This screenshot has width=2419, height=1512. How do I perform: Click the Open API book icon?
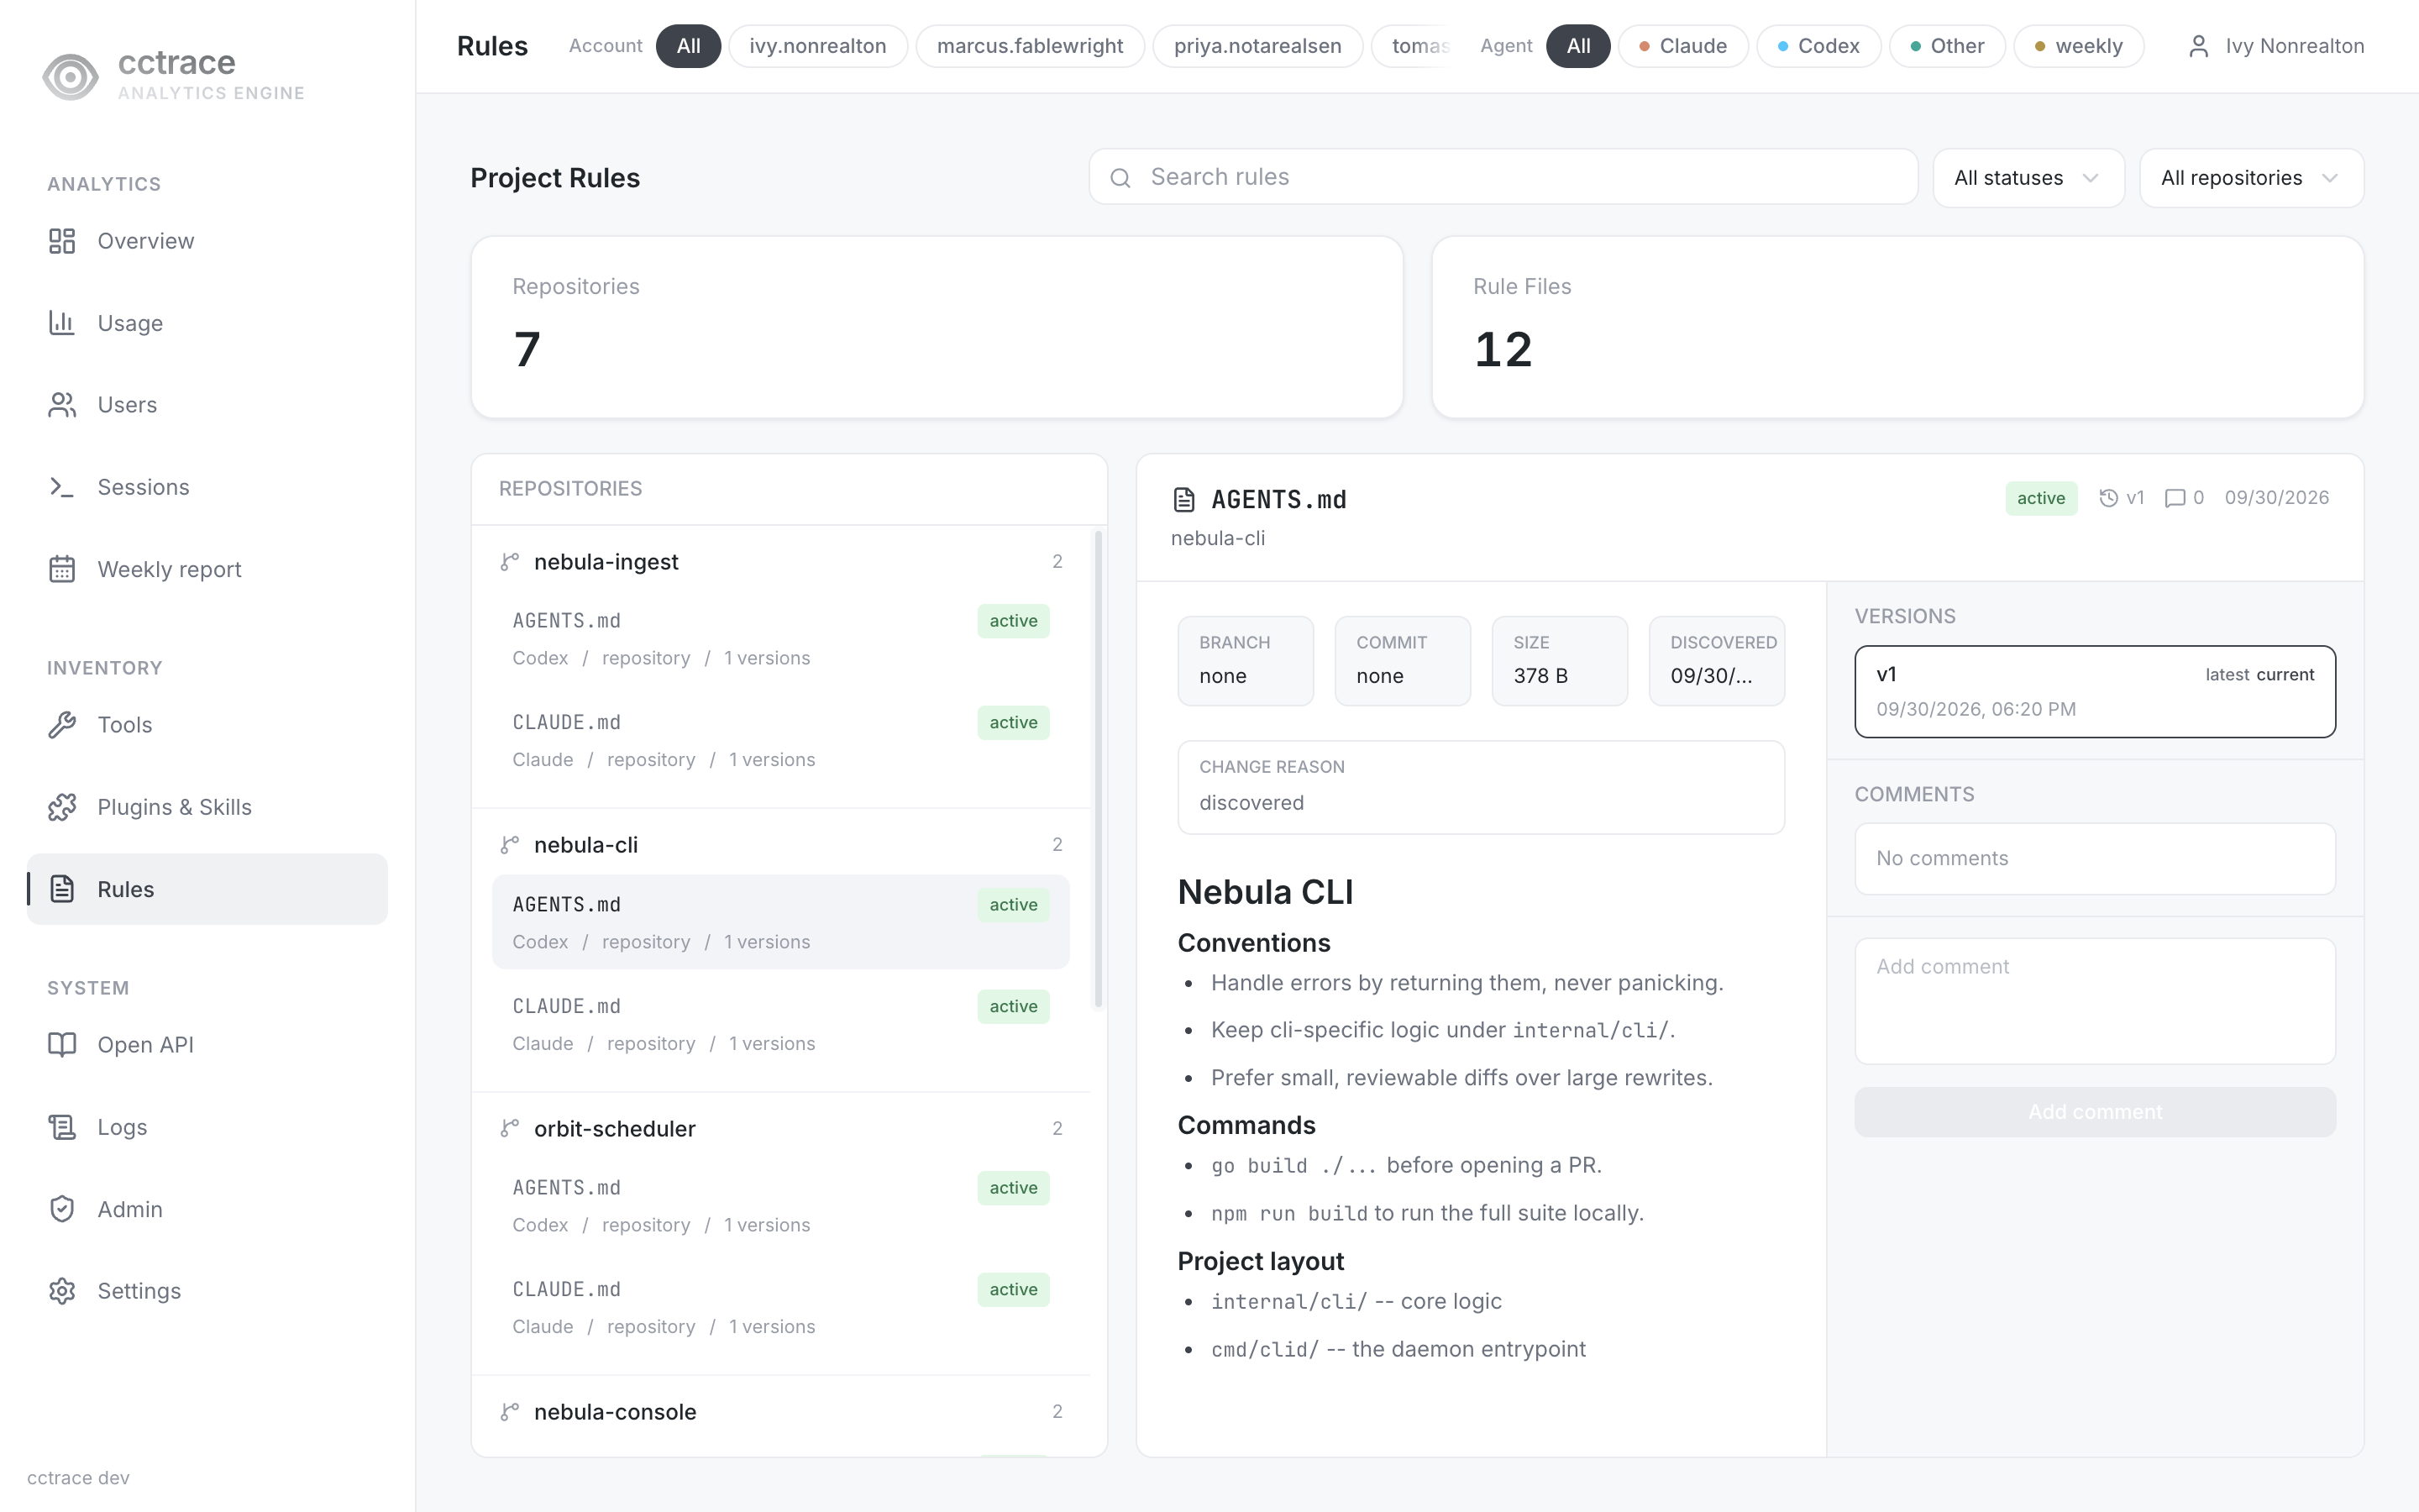pyautogui.click(x=62, y=1045)
